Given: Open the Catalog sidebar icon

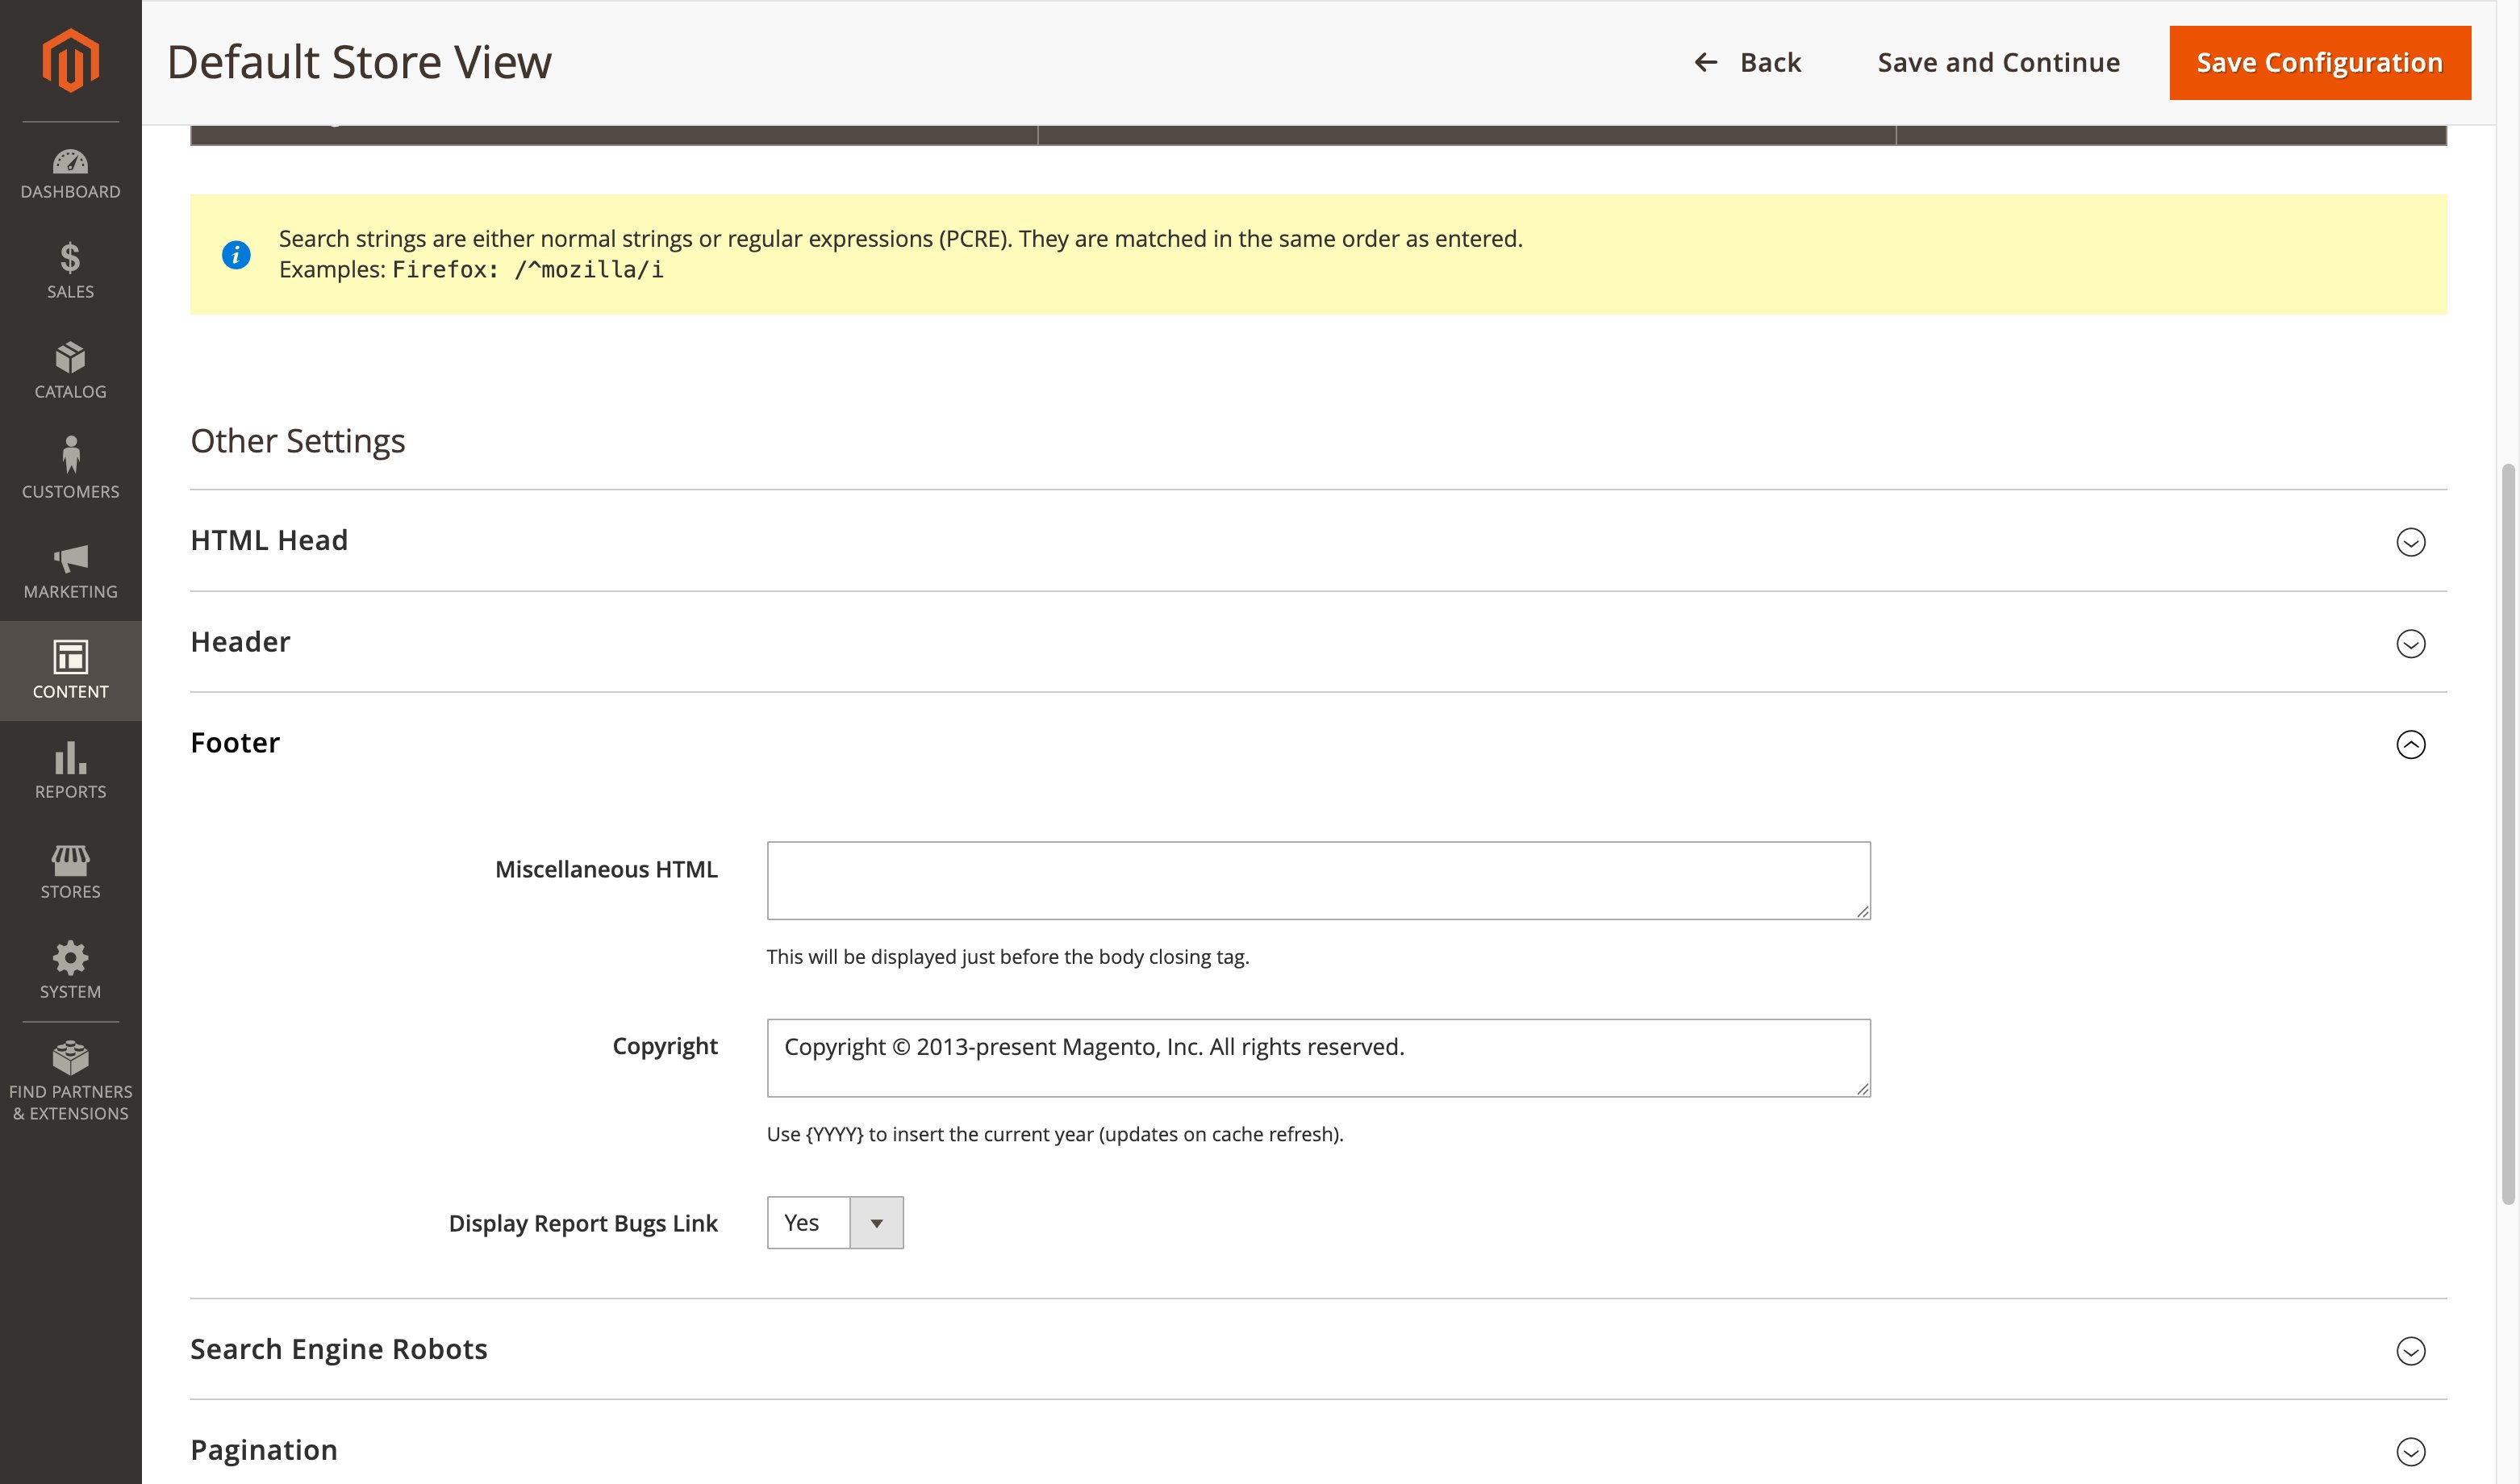Looking at the screenshot, I should point(70,372).
